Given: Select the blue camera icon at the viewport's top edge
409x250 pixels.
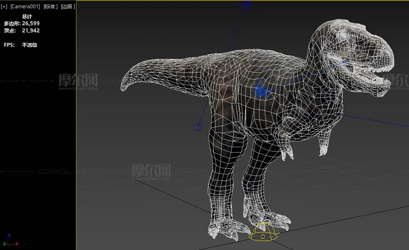Looking at the screenshot, I should pyautogui.click(x=245, y=5).
